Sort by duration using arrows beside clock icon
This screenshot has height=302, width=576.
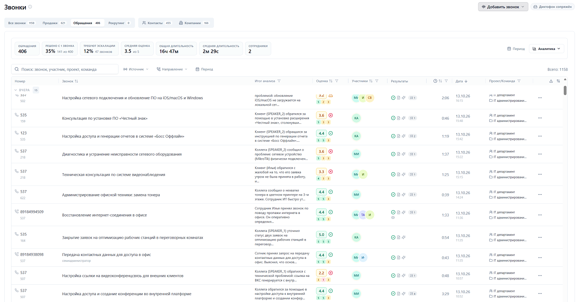coord(440,81)
